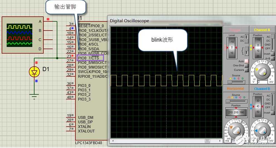Viewport: 276px width, 148px height.
Task: Click the Channel A voltage value field
Action: [262, 82]
